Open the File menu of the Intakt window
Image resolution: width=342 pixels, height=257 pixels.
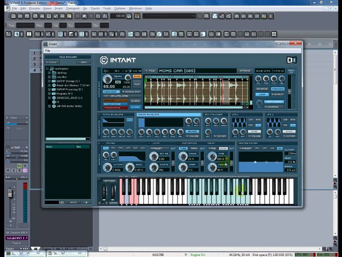(48, 51)
